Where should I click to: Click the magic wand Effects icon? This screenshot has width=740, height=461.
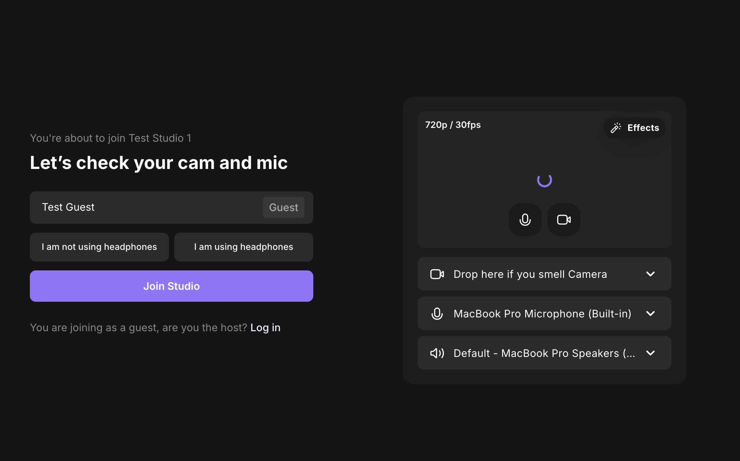point(616,128)
